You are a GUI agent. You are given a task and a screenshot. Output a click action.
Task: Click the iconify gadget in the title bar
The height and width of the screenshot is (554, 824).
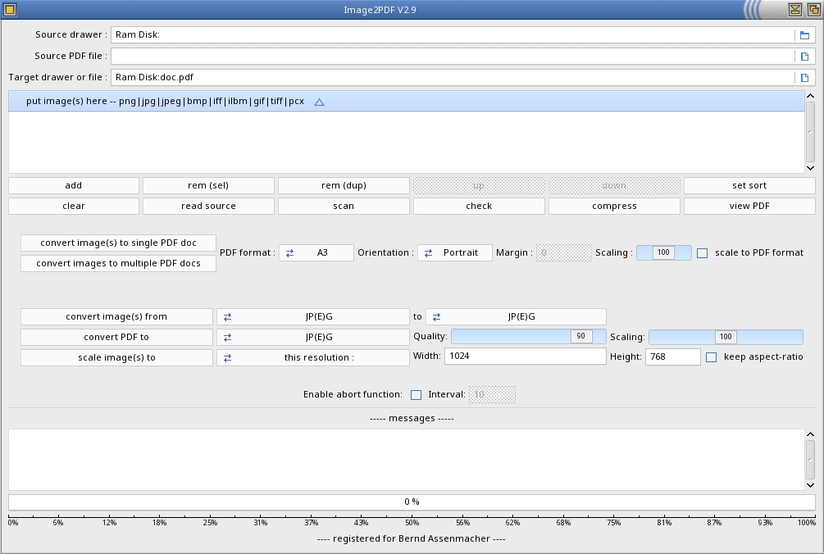[x=794, y=10]
